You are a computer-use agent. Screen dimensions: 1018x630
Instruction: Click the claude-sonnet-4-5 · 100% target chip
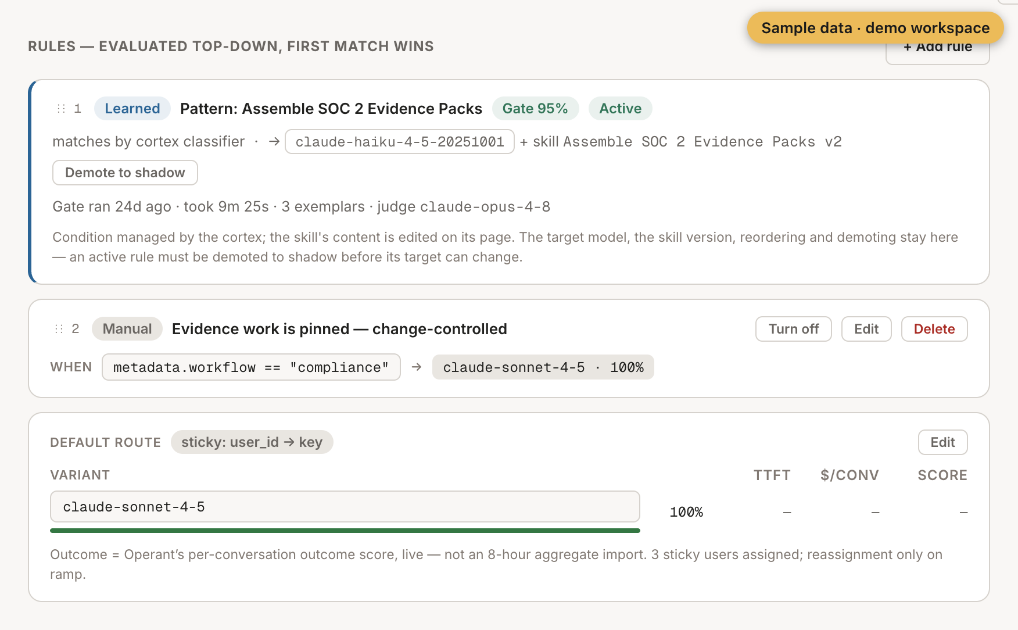coord(543,367)
